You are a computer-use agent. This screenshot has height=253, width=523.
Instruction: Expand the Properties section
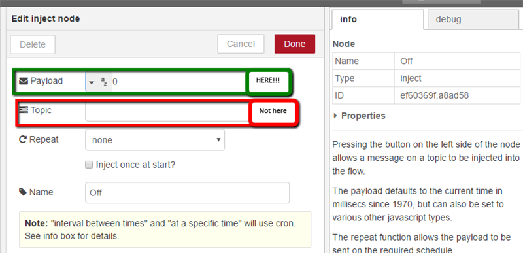click(x=360, y=116)
